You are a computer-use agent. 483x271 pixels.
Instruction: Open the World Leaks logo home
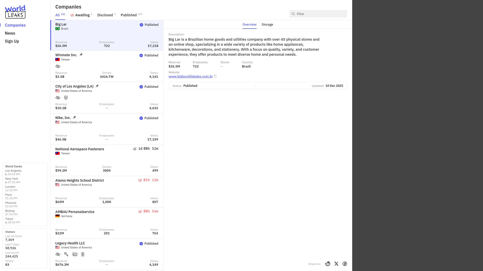point(15,12)
